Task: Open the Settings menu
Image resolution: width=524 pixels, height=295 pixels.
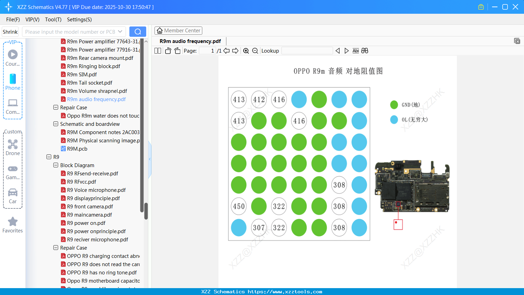Action: tap(79, 20)
